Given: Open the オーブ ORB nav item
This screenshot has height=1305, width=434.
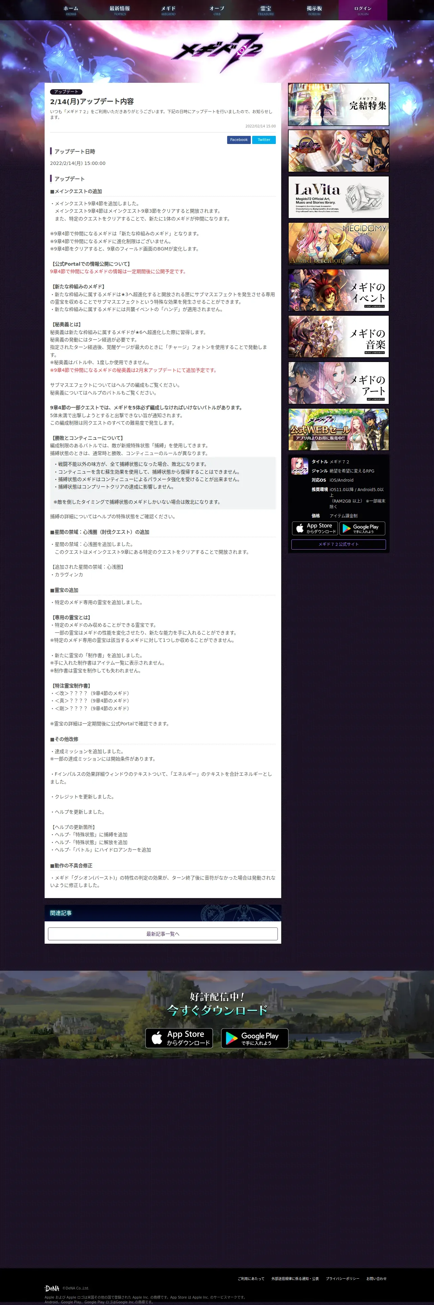Looking at the screenshot, I should pyautogui.click(x=217, y=10).
